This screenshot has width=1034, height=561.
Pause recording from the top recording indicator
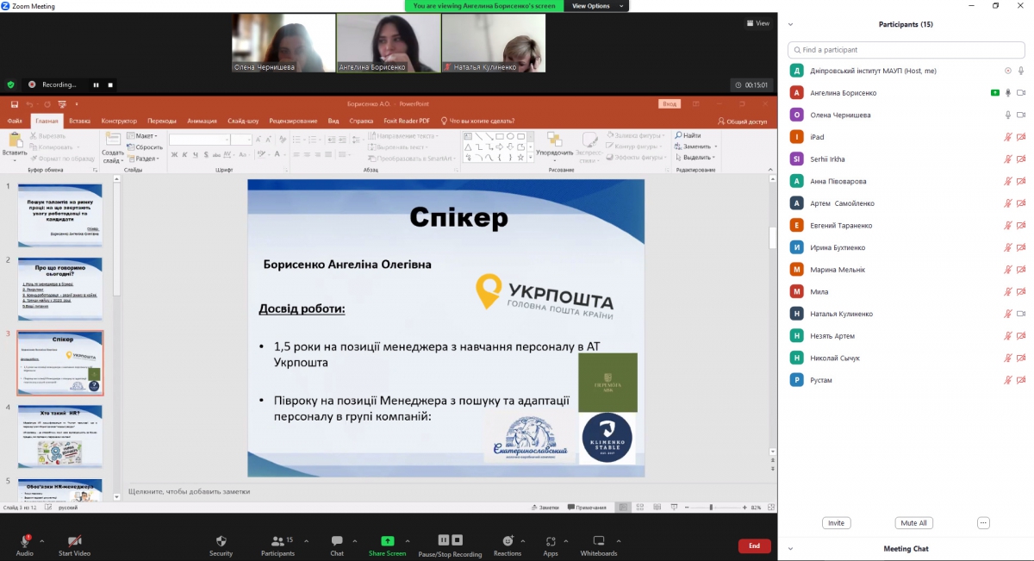[x=96, y=84]
